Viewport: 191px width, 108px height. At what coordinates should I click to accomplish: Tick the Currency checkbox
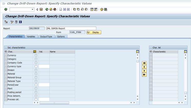36,55
